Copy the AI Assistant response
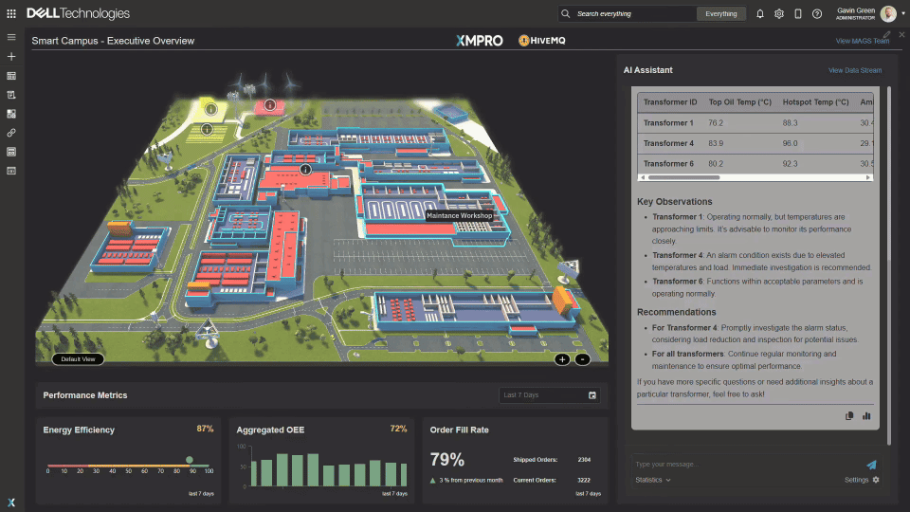 pyautogui.click(x=850, y=415)
